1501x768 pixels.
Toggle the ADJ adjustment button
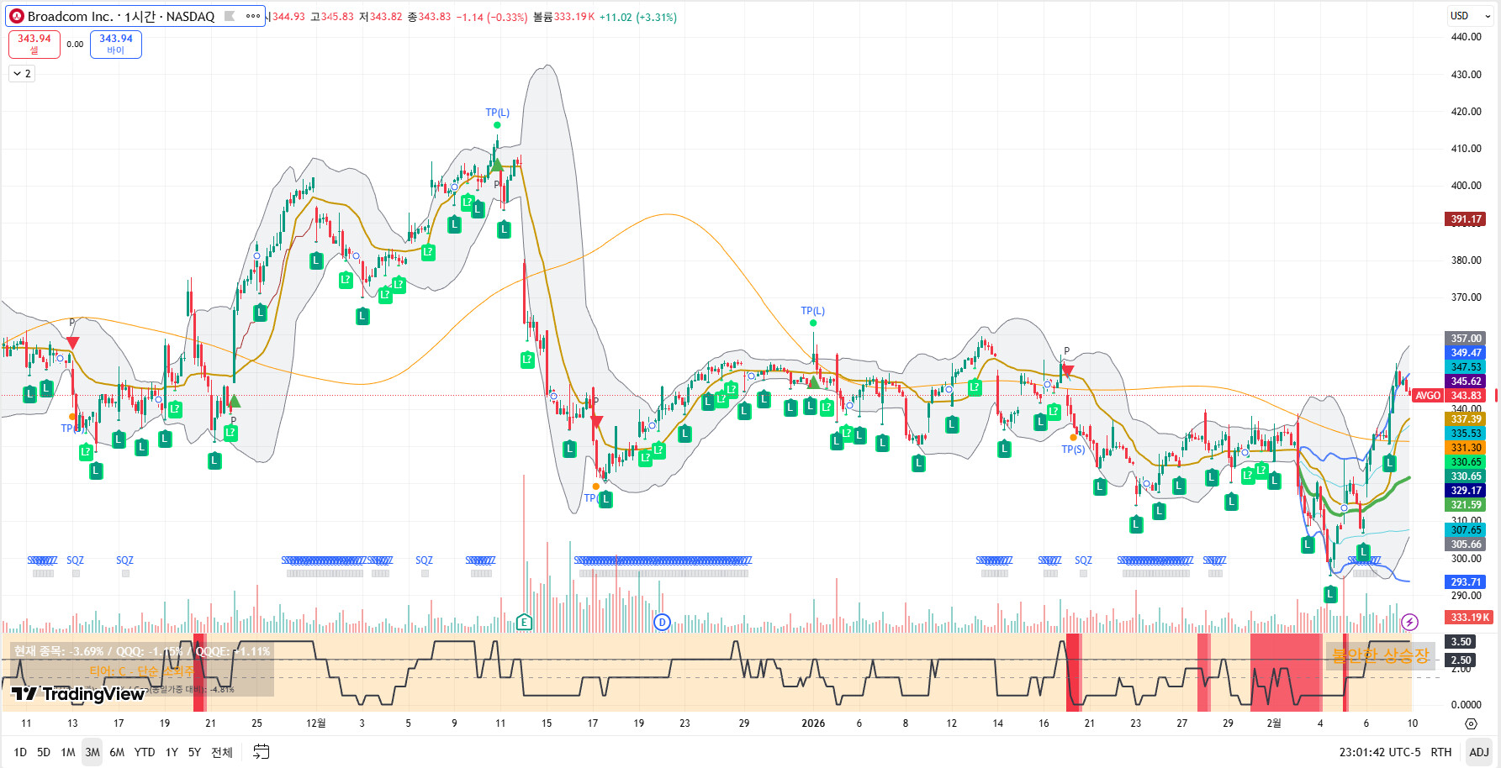pos(1478,752)
